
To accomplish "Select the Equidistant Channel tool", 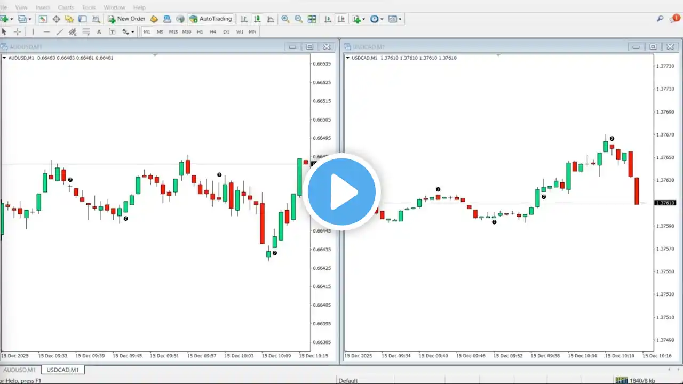I will coord(73,32).
